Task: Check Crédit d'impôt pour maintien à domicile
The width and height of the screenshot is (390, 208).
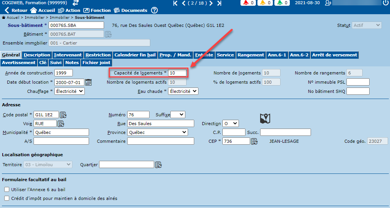Action: (7, 198)
